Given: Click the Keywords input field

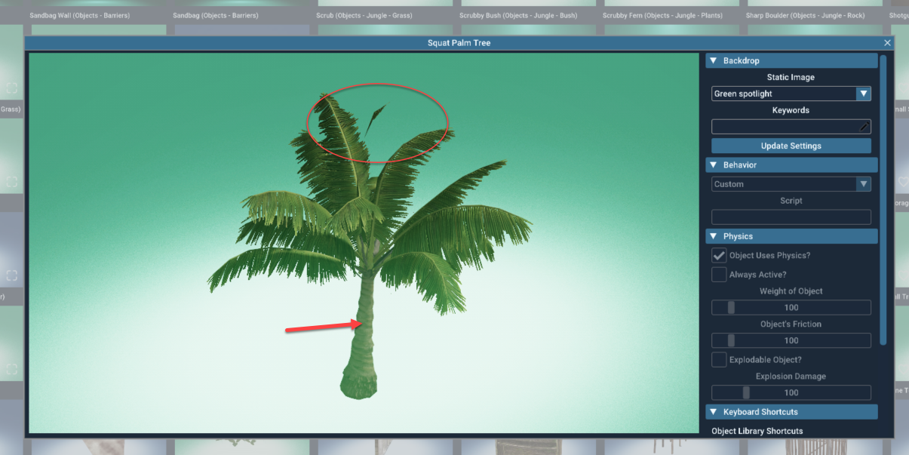Looking at the screenshot, I should pyautogui.click(x=791, y=127).
